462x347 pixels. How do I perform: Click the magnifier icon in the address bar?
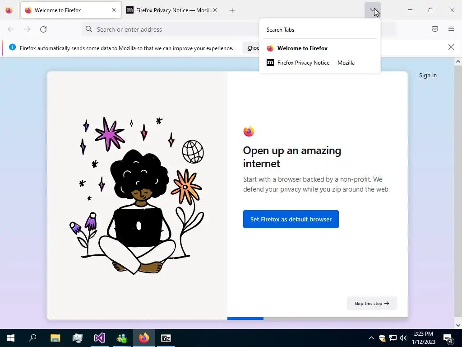click(x=89, y=29)
